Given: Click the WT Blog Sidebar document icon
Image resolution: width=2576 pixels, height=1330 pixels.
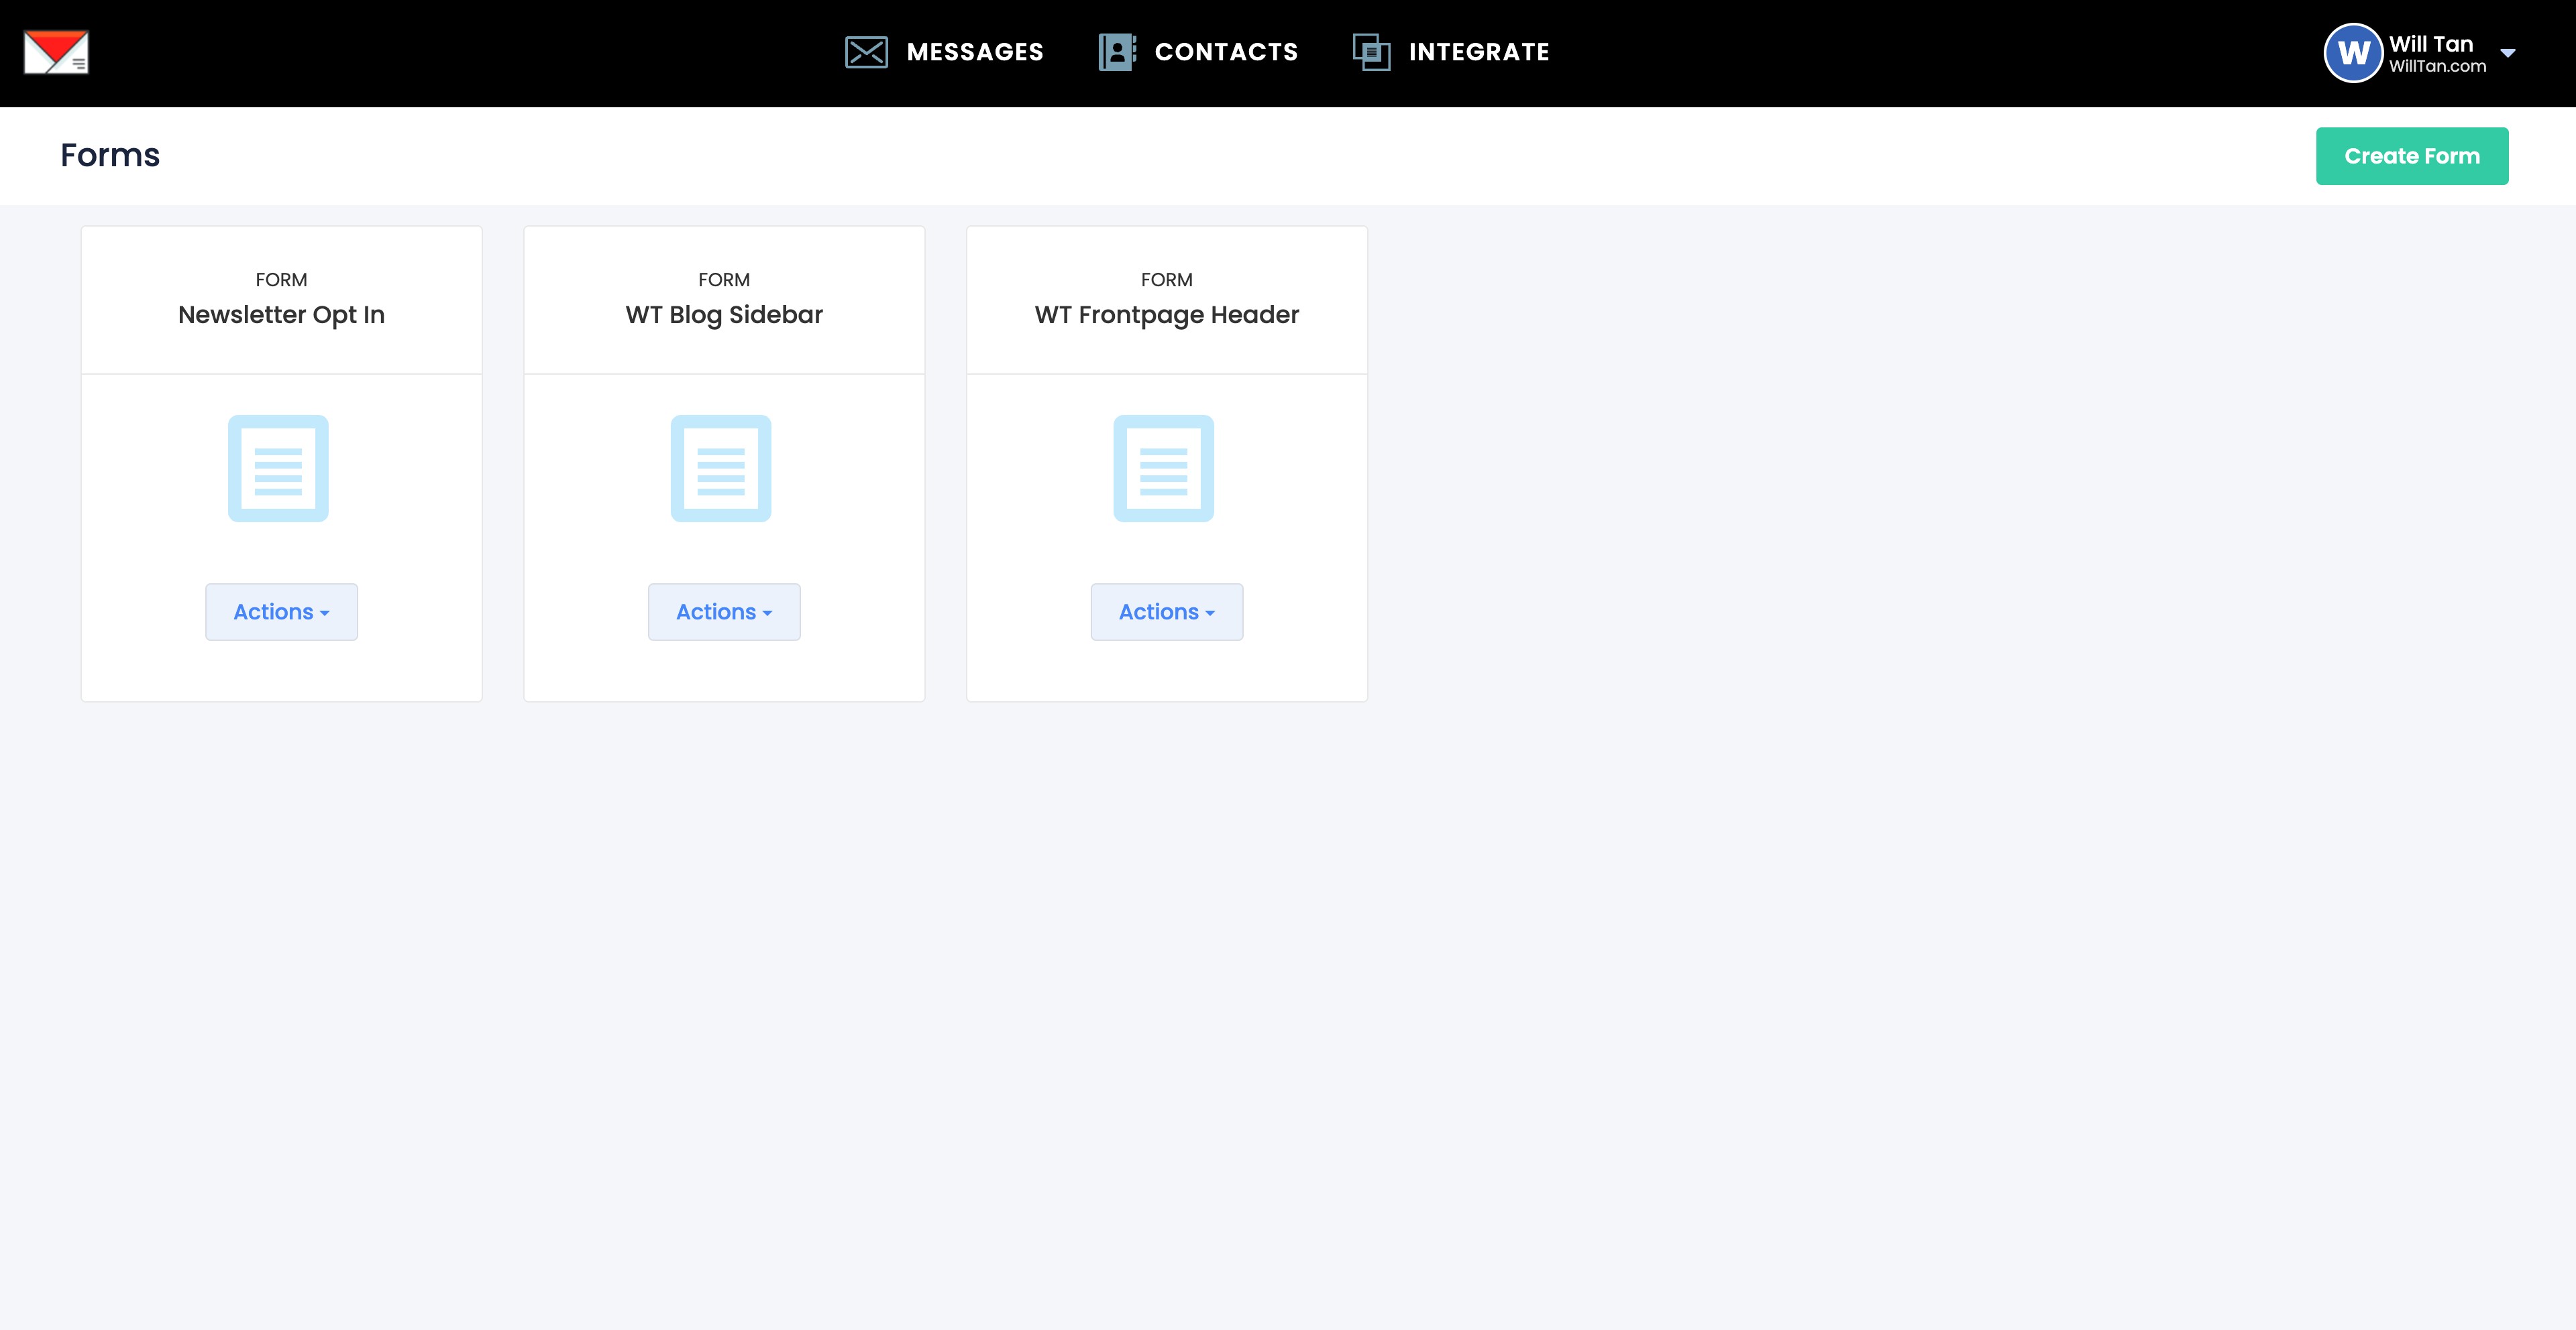Looking at the screenshot, I should pos(721,469).
